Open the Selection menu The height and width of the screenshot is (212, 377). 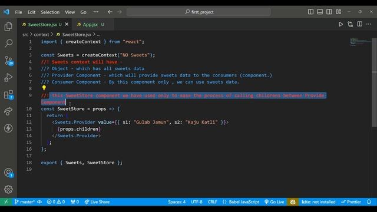point(50,12)
